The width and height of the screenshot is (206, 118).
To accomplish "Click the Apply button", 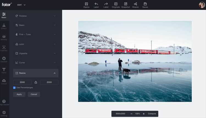I will [x=19, y=94].
